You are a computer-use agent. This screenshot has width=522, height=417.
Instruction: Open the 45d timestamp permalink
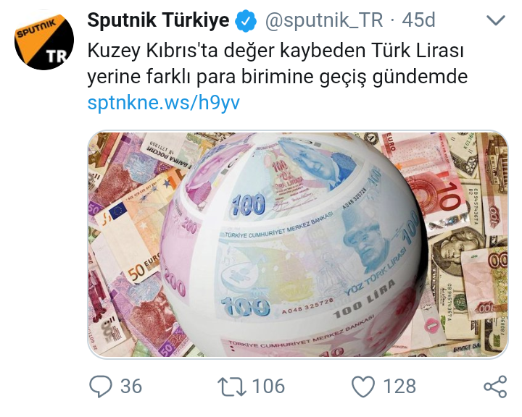point(418,20)
